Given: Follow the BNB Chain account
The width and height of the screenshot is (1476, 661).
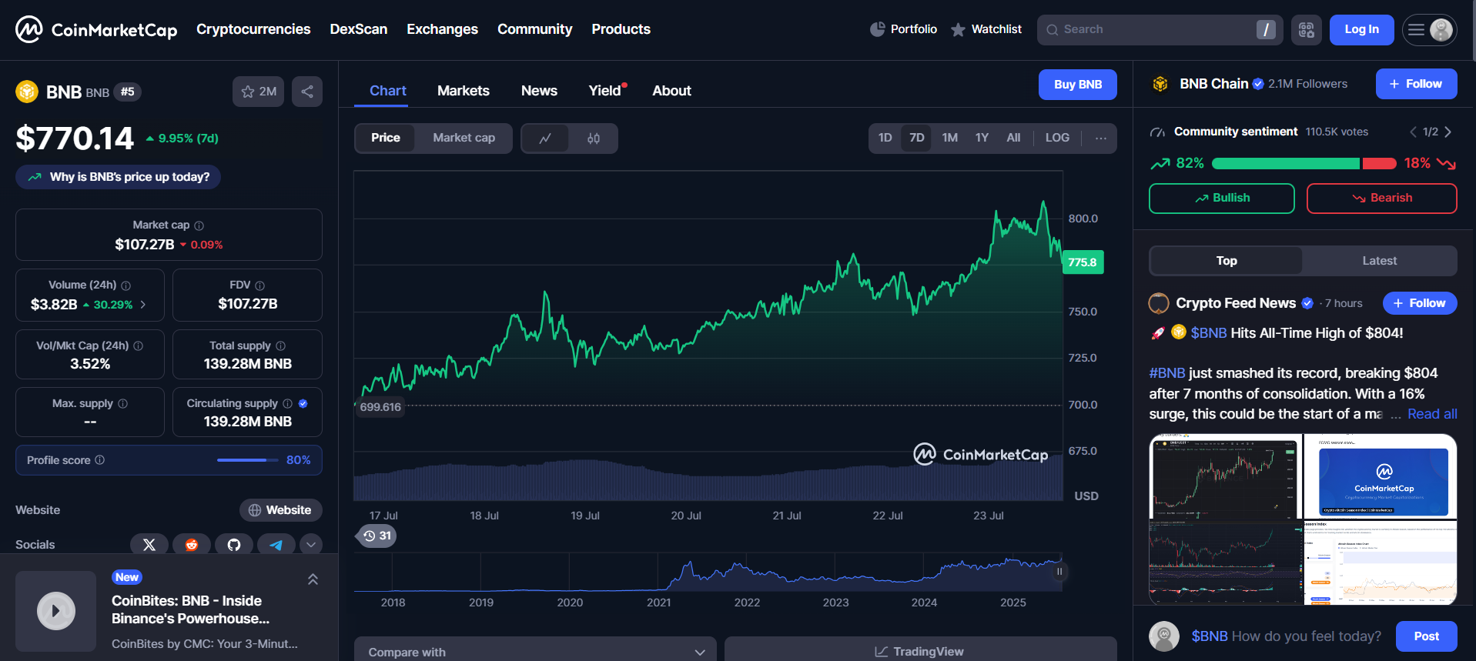Looking at the screenshot, I should point(1417,84).
